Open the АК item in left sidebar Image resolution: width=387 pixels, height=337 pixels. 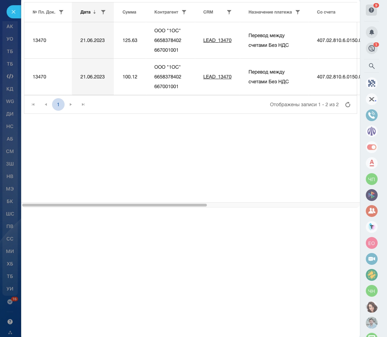click(10, 26)
